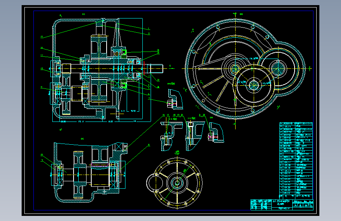
Task: Click part callout number 15 label
Action: 42,37
